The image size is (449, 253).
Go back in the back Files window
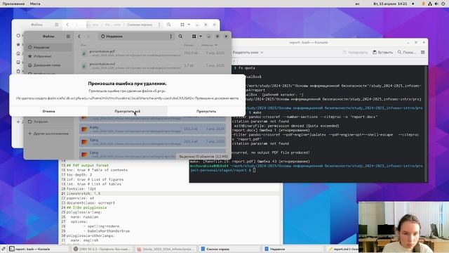[x=67, y=25]
